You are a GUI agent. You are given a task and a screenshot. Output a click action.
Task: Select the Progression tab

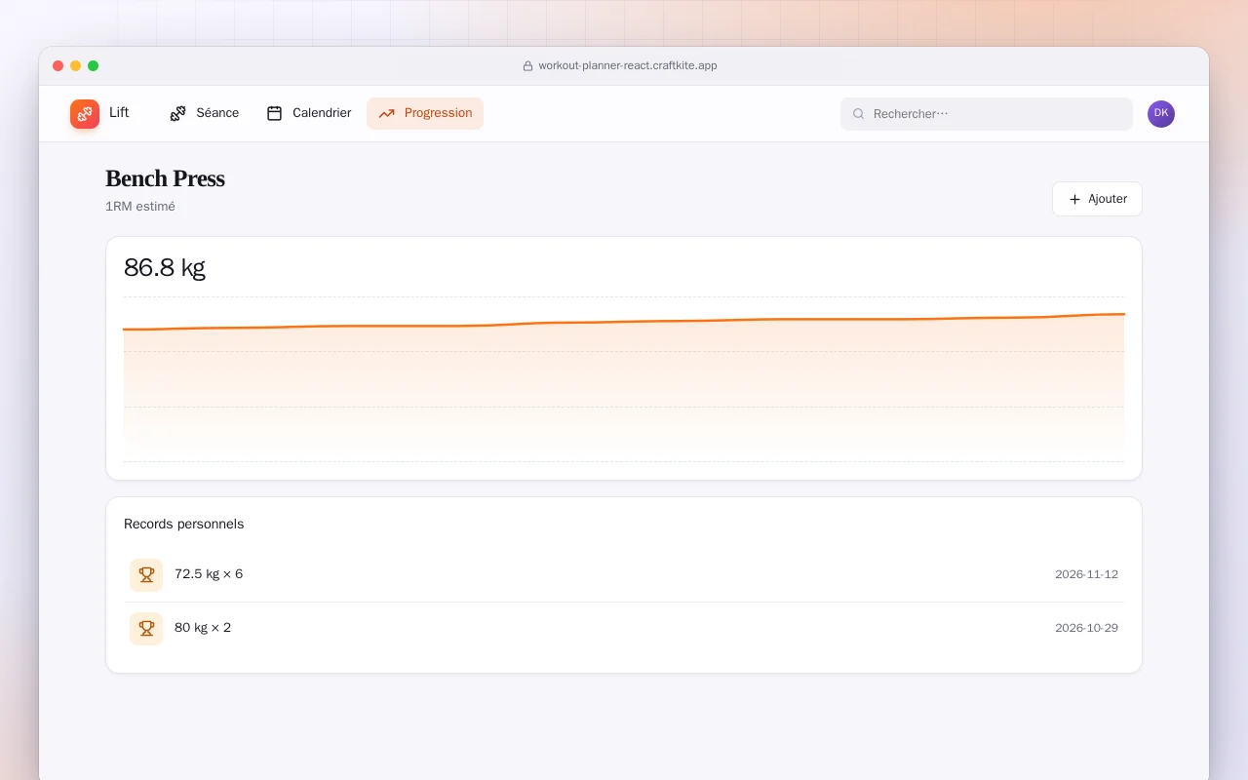425,113
